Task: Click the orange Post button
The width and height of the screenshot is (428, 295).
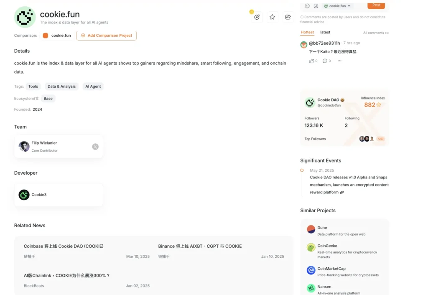Action: pos(376,5)
